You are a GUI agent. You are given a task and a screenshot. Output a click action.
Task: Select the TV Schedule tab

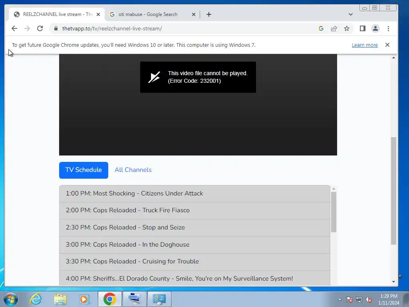click(x=83, y=170)
